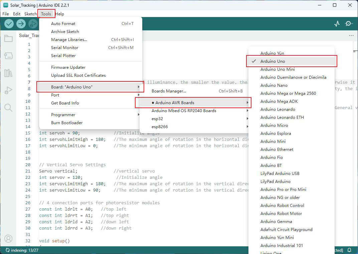Click Burn Bootloader entry
Image resolution: width=358 pixels, height=254 pixels.
91,122
